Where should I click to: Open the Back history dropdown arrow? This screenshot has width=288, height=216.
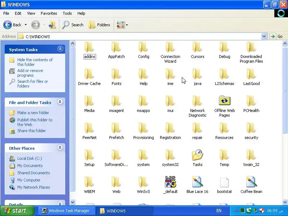tap(26, 25)
